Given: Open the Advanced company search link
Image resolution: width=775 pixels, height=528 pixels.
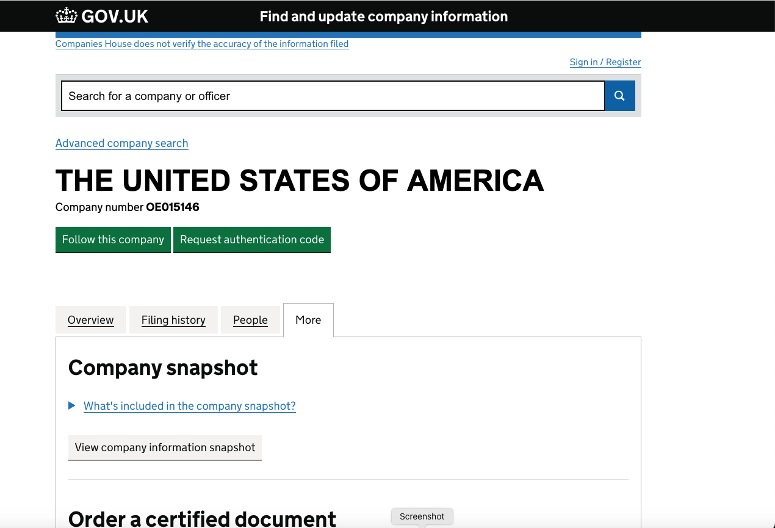Looking at the screenshot, I should [122, 143].
